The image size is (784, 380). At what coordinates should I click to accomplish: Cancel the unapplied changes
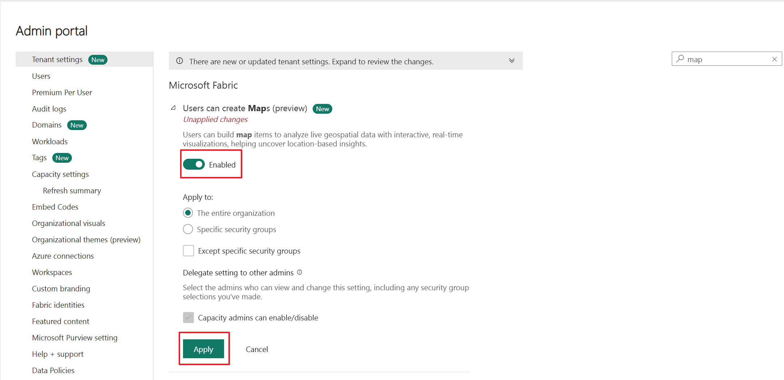(257, 349)
